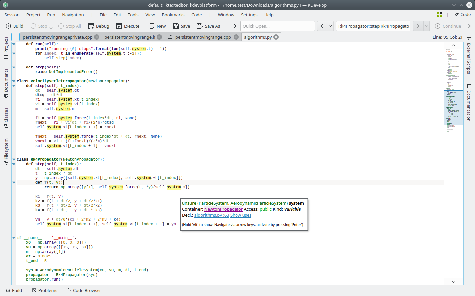475x296 pixels.
Task: Toggle the Problems bottom panel
Action: click(x=45, y=290)
